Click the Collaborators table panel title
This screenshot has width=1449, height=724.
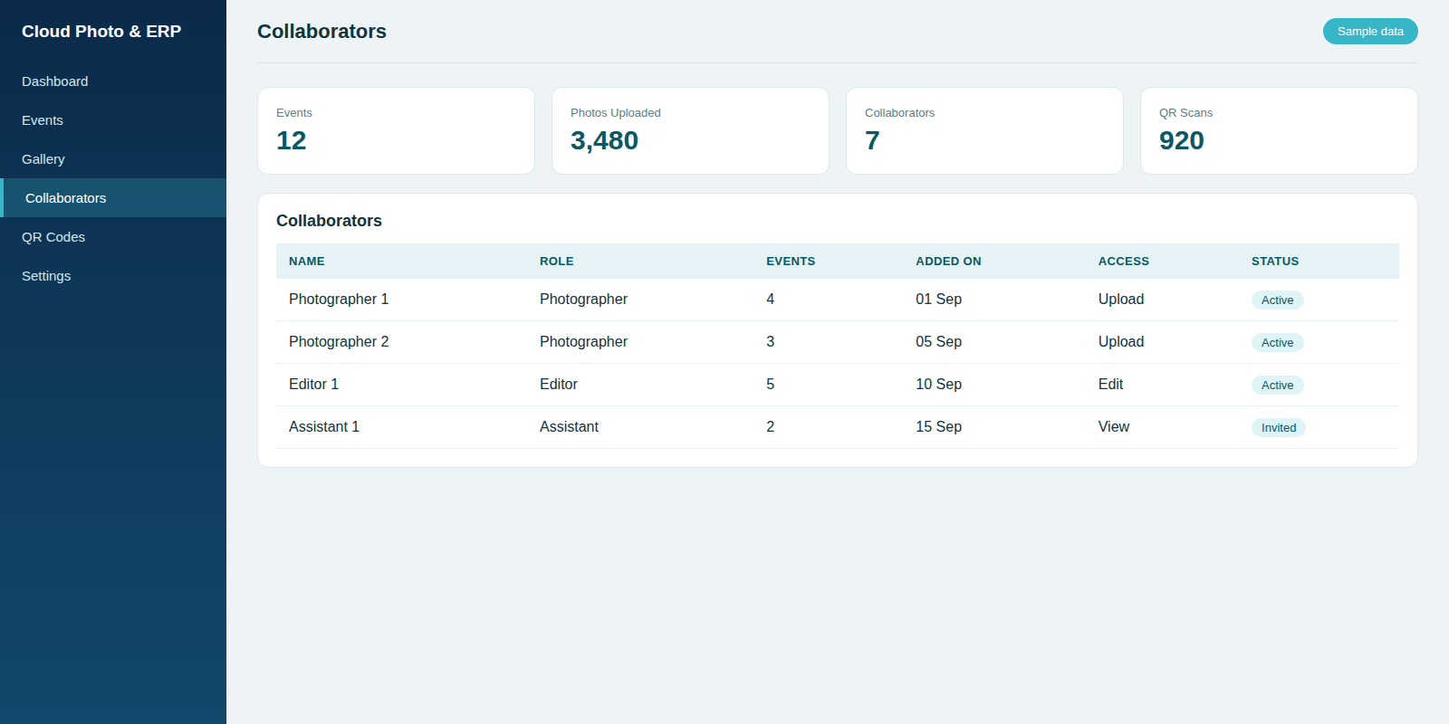coord(329,221)
